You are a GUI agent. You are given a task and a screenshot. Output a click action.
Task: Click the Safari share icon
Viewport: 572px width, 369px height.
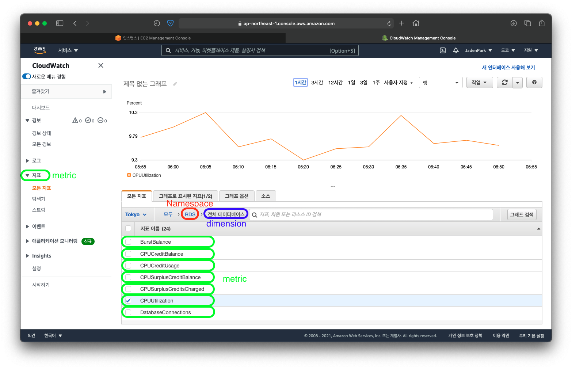coord(542,23)
